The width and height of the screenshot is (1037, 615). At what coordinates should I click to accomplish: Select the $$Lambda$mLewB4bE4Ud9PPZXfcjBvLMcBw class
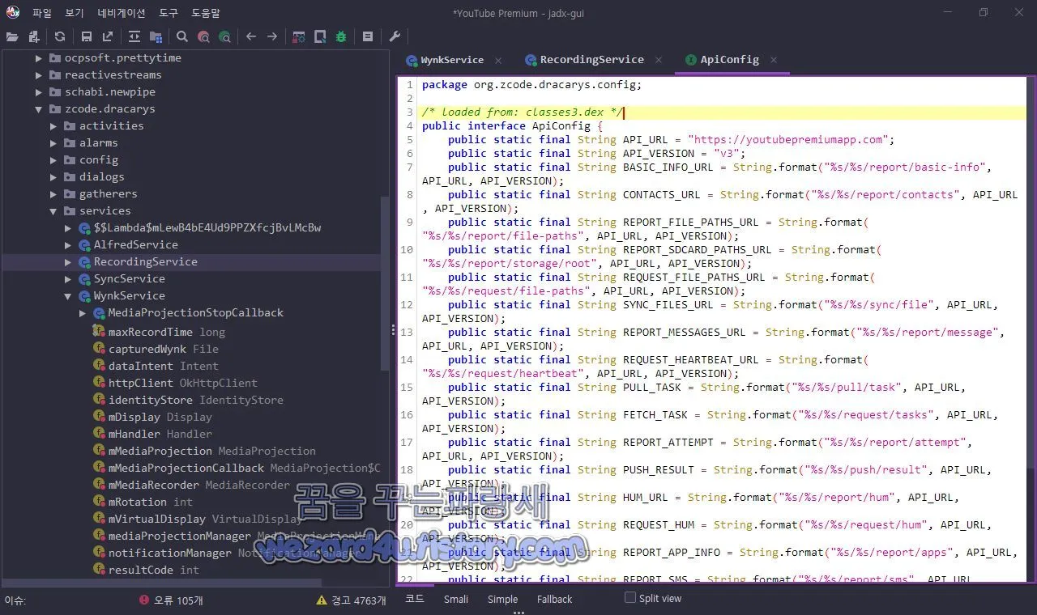[207, 228]
